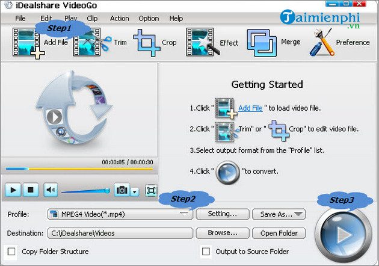Select the Crop tool
Viewport: 379px width, 266px height.
146,43
